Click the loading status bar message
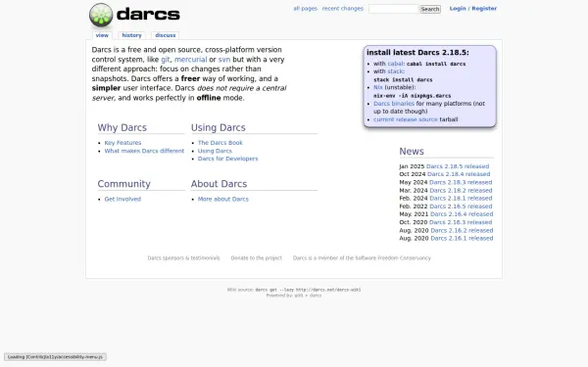Image resolution: width=588 pixels, height=367 pixels. pyautogui.click(x=55, y=357)
